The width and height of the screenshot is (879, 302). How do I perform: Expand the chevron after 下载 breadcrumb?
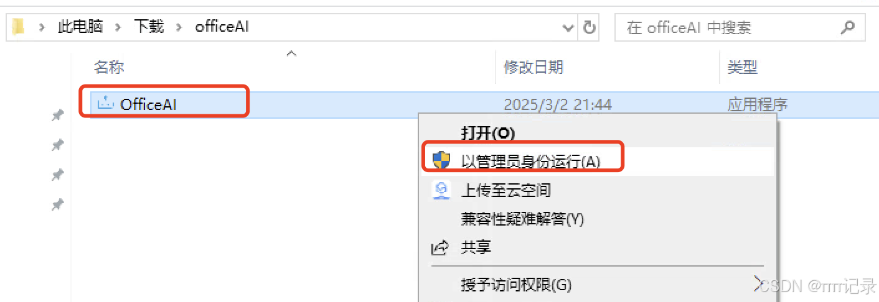click(x=180, y=27)
